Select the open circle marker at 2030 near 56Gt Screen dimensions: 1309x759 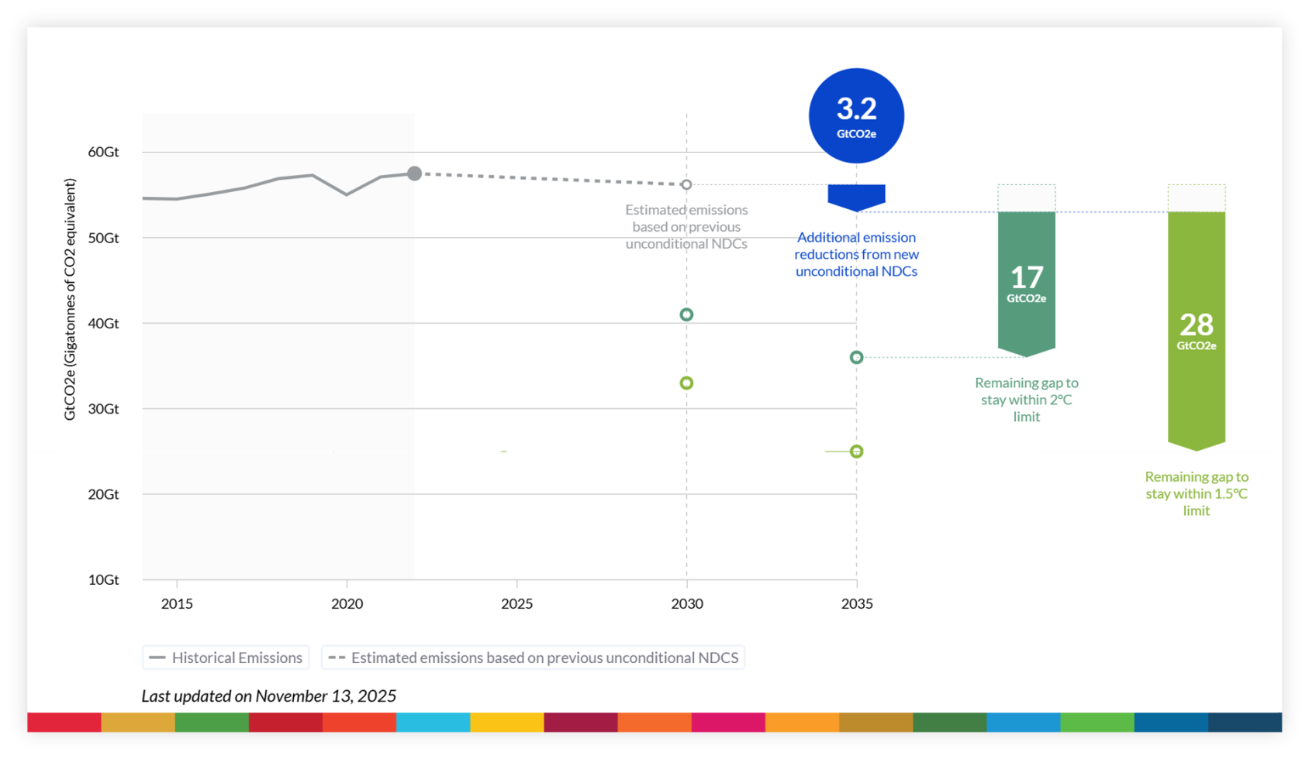point(686,184)
